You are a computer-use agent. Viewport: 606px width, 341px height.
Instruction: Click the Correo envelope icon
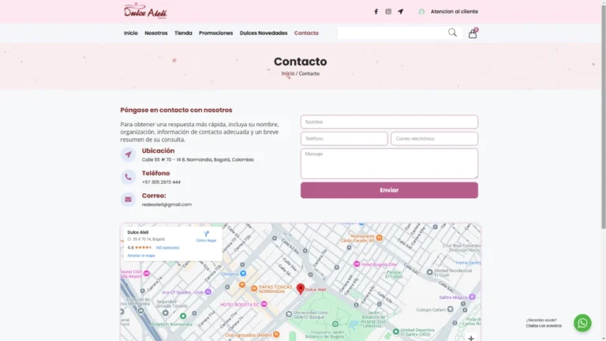coord(128,200)
